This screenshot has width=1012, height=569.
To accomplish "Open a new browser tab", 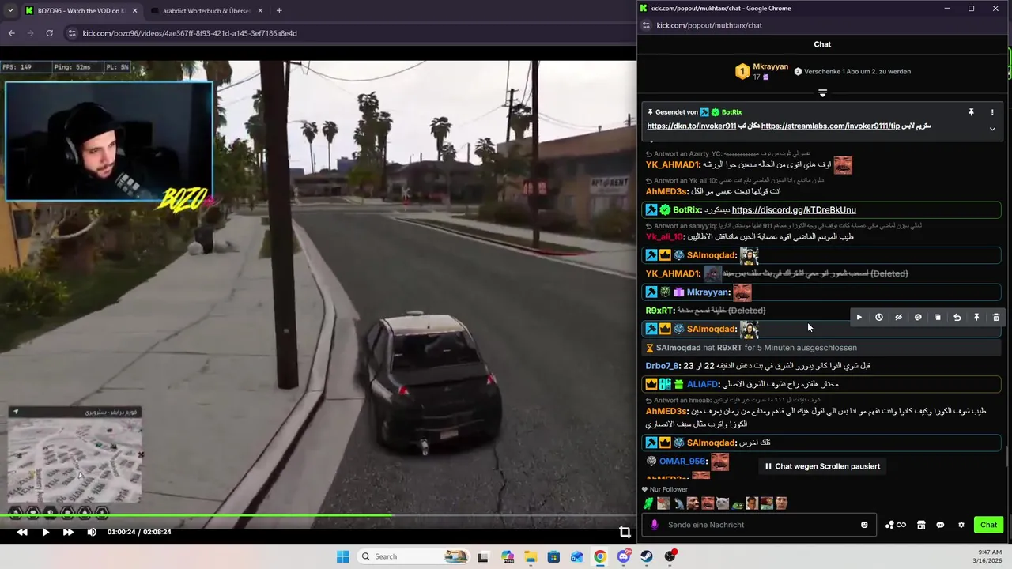I will coord(279,11).
